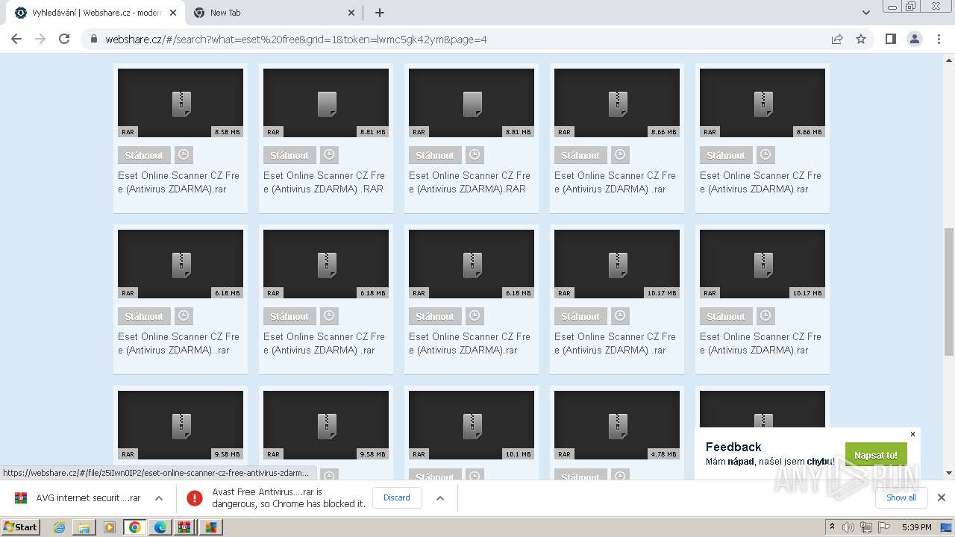The width and height of the screenshot is (955, 537).
Task: Click scrollbar down arrow of the page
Action: tap(949, 473)
